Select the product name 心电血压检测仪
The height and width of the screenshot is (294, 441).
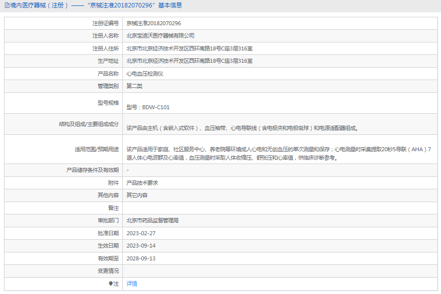pos(145,74)
